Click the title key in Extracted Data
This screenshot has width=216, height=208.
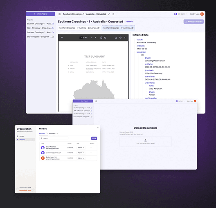[x=139, y=40]
